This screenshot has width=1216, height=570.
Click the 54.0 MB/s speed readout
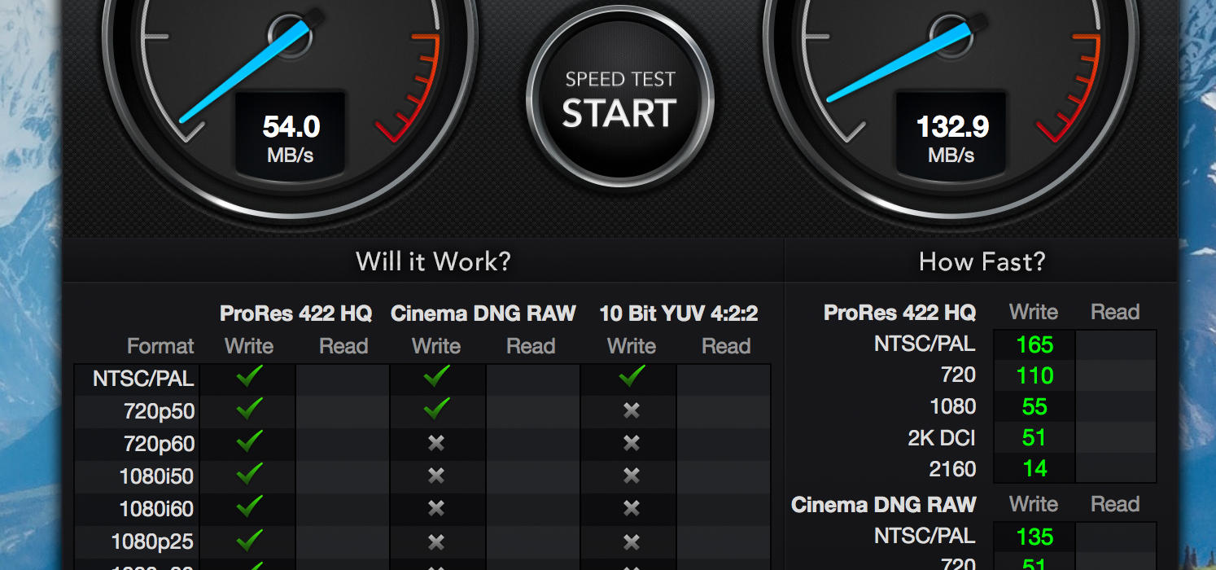coord(291,138)
